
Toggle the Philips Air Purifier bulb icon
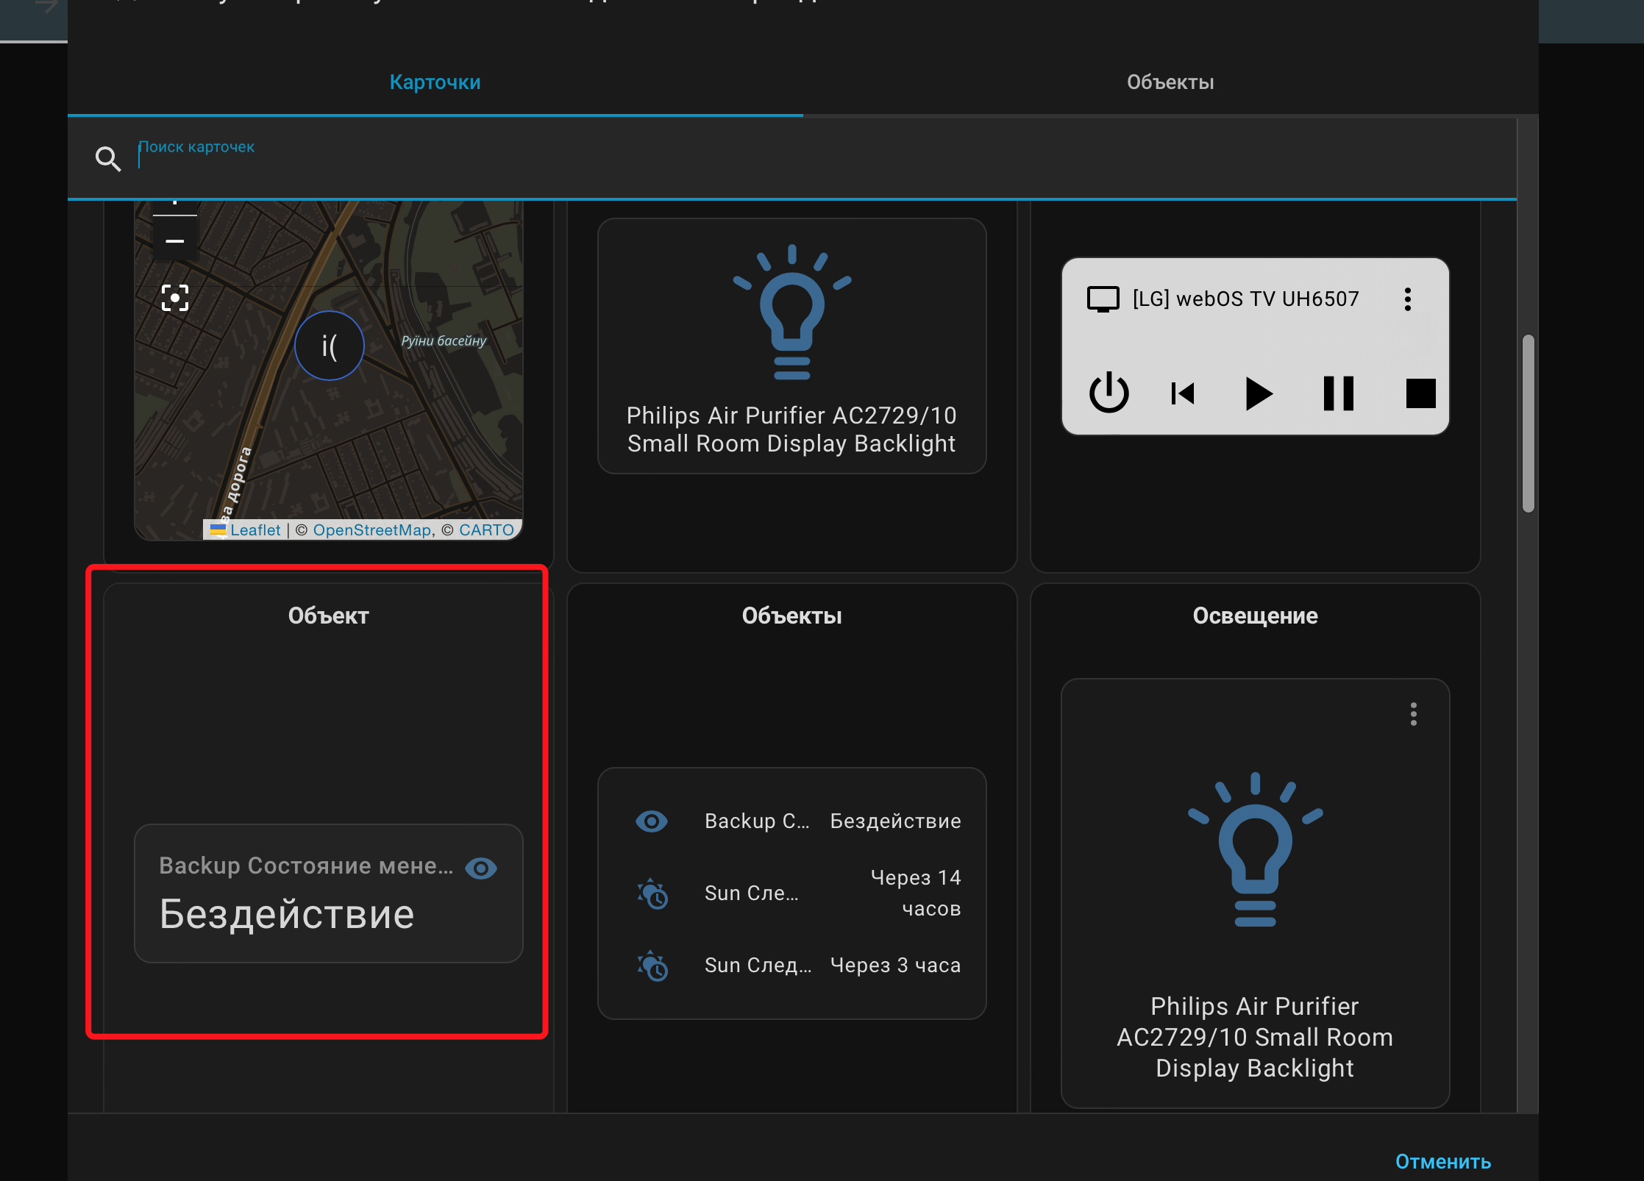pyautogui.click(x=791, y=313)
